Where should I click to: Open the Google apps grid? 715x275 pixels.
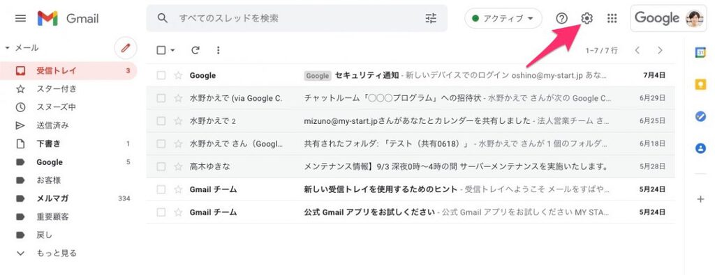pyautogui.click(x=612, y=18)
